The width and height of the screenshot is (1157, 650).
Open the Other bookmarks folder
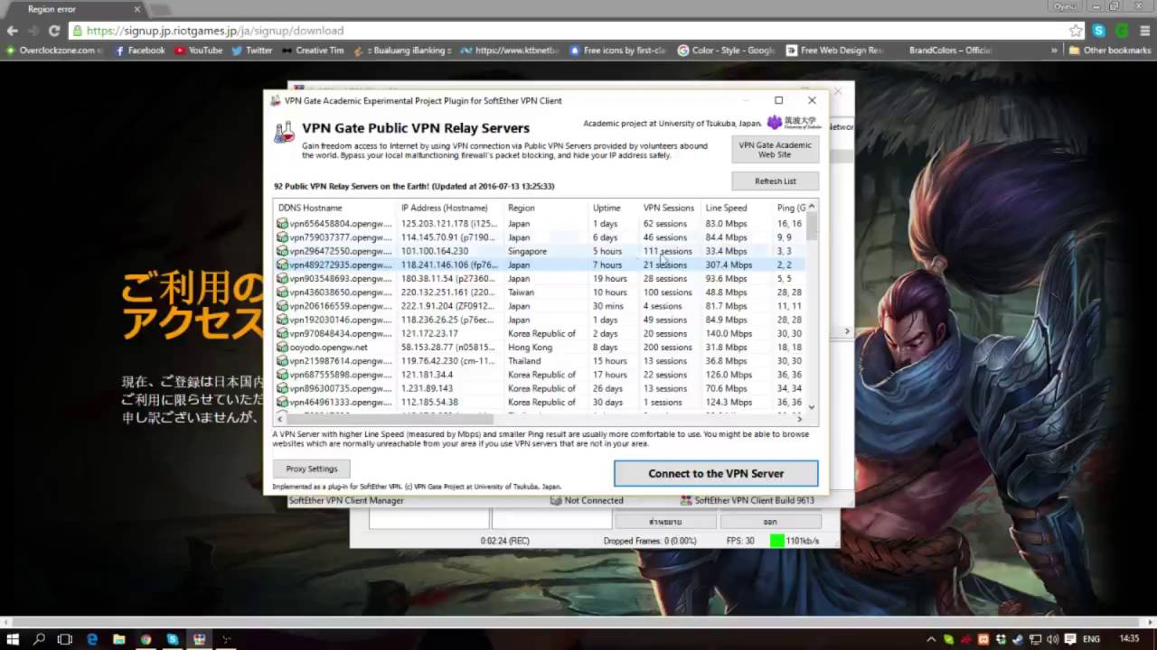pyautogui.click(x=1109, y=51)
